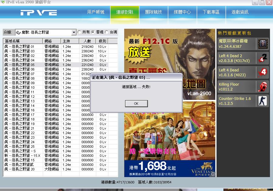
Task: Select room 真・信長之野望 08
Action: tap(47, 78)
